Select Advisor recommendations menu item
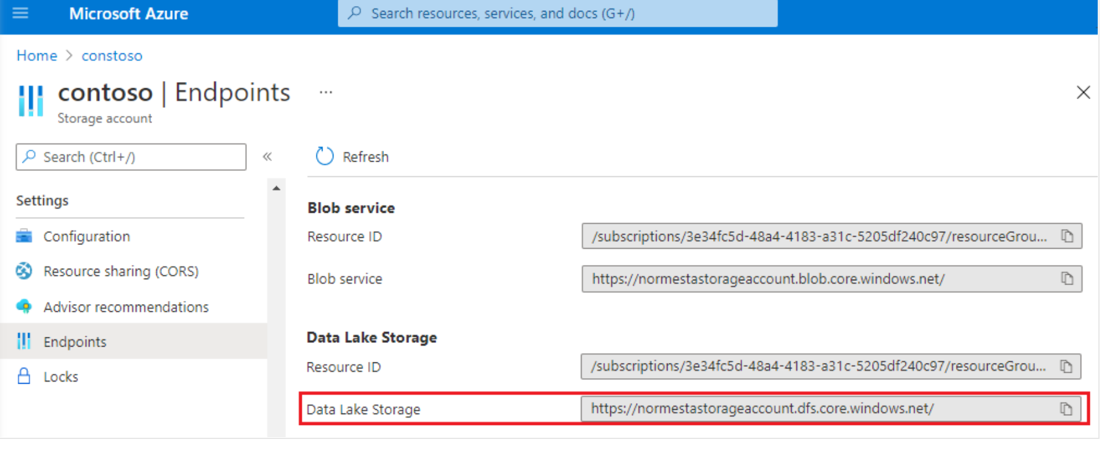 pyautogui.click(x=125, y=307)
